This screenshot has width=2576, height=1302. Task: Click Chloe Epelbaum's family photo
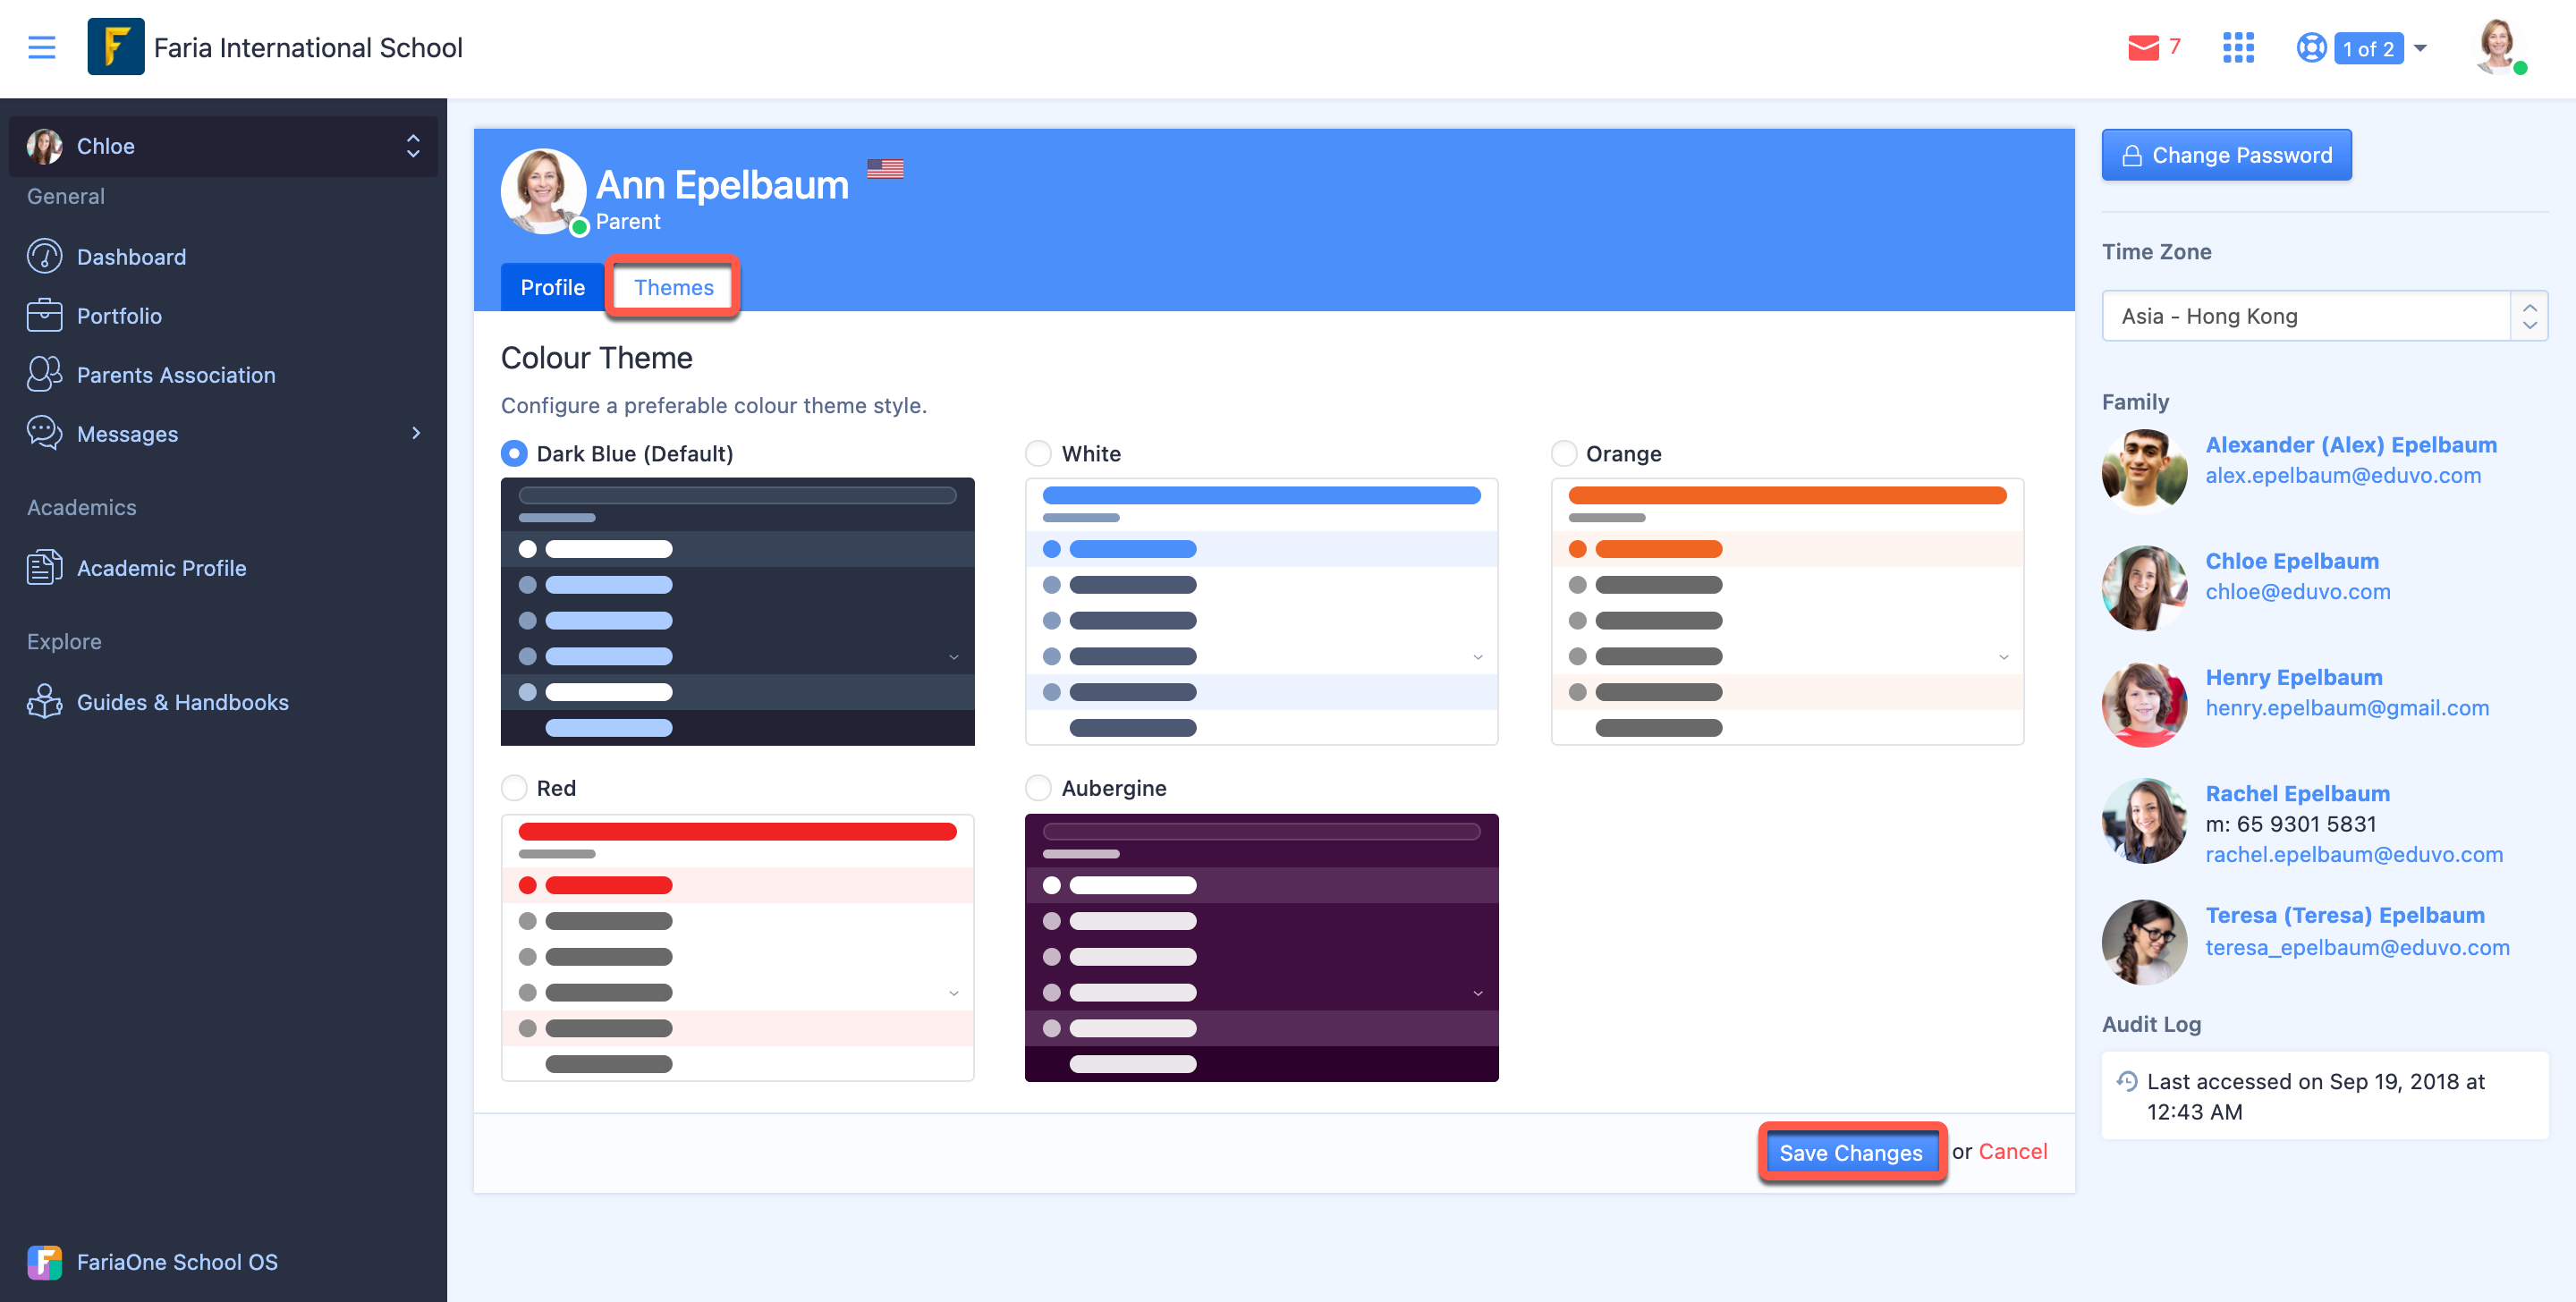[x=2144, y=587]
